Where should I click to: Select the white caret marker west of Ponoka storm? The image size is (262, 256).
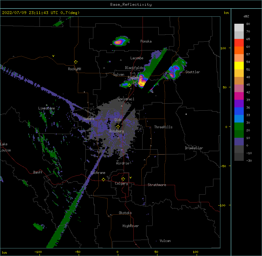tap(111, 45)
